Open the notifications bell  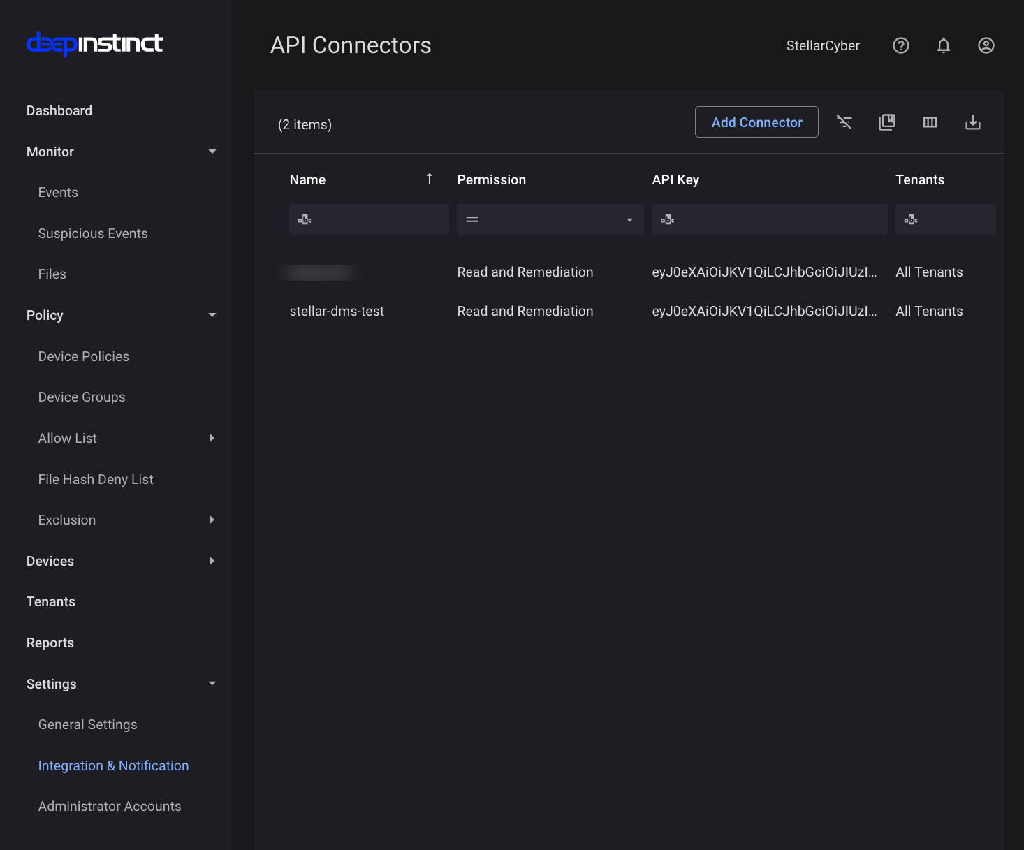943,45
